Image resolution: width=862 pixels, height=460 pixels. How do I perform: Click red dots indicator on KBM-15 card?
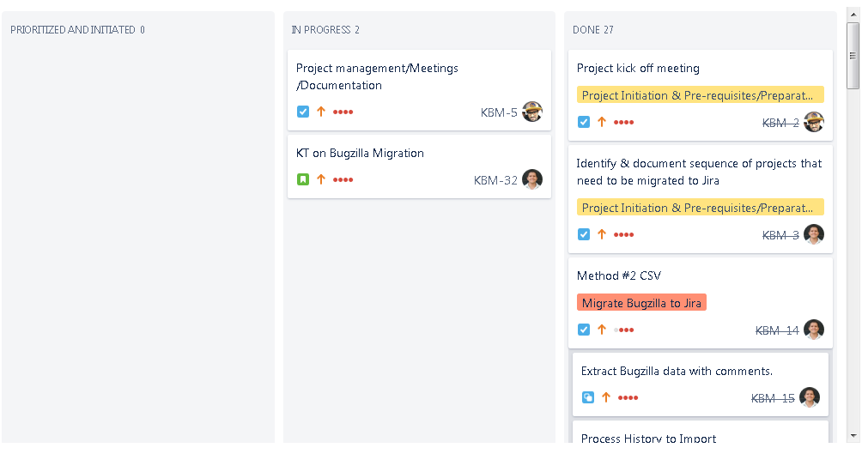coord(628,398)
